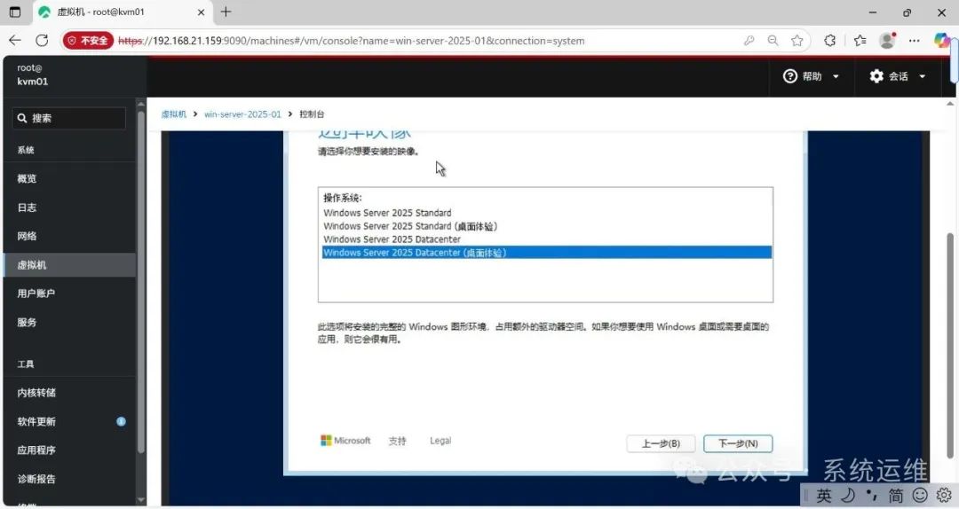Click the page vertical scrollbar thumb
Viewport: 959px width, 509px height.
point(950,345)
